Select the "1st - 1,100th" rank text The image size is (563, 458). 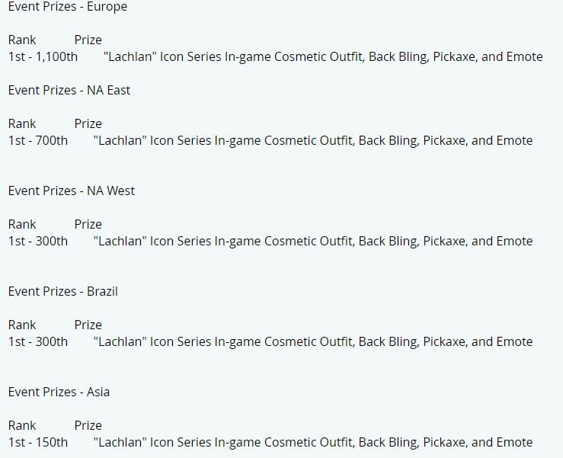tap(43, 56)
